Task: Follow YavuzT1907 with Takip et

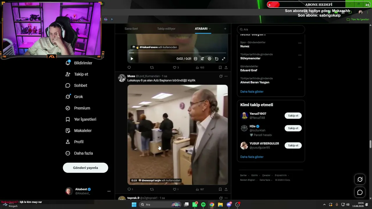Action: coord(293,116)
